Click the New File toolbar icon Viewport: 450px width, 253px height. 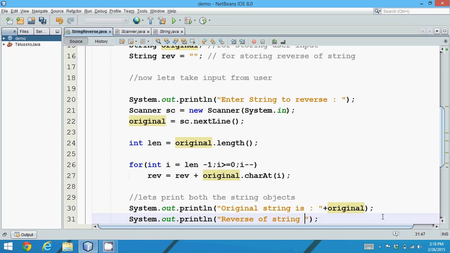click(10, 21)
